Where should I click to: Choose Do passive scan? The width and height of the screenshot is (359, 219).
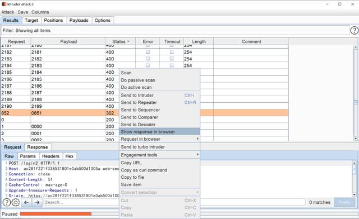point(159,80)
